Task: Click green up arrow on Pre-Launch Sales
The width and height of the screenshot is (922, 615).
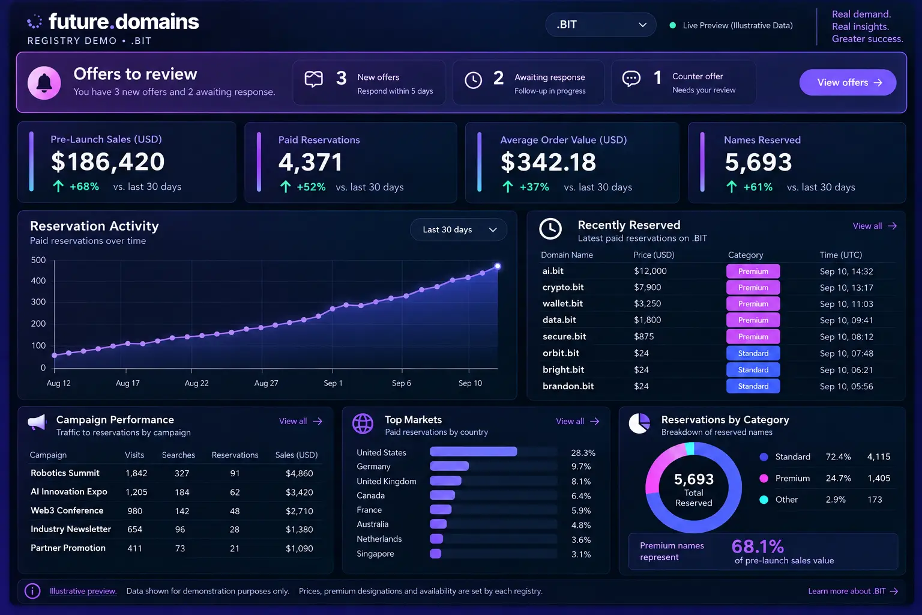Action: click(x=58, y=186)
